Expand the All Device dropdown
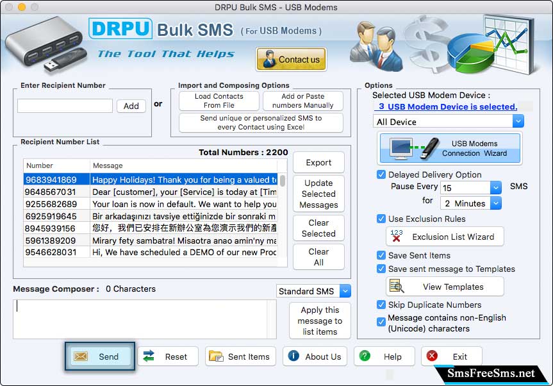 click(x=518, y=121)
